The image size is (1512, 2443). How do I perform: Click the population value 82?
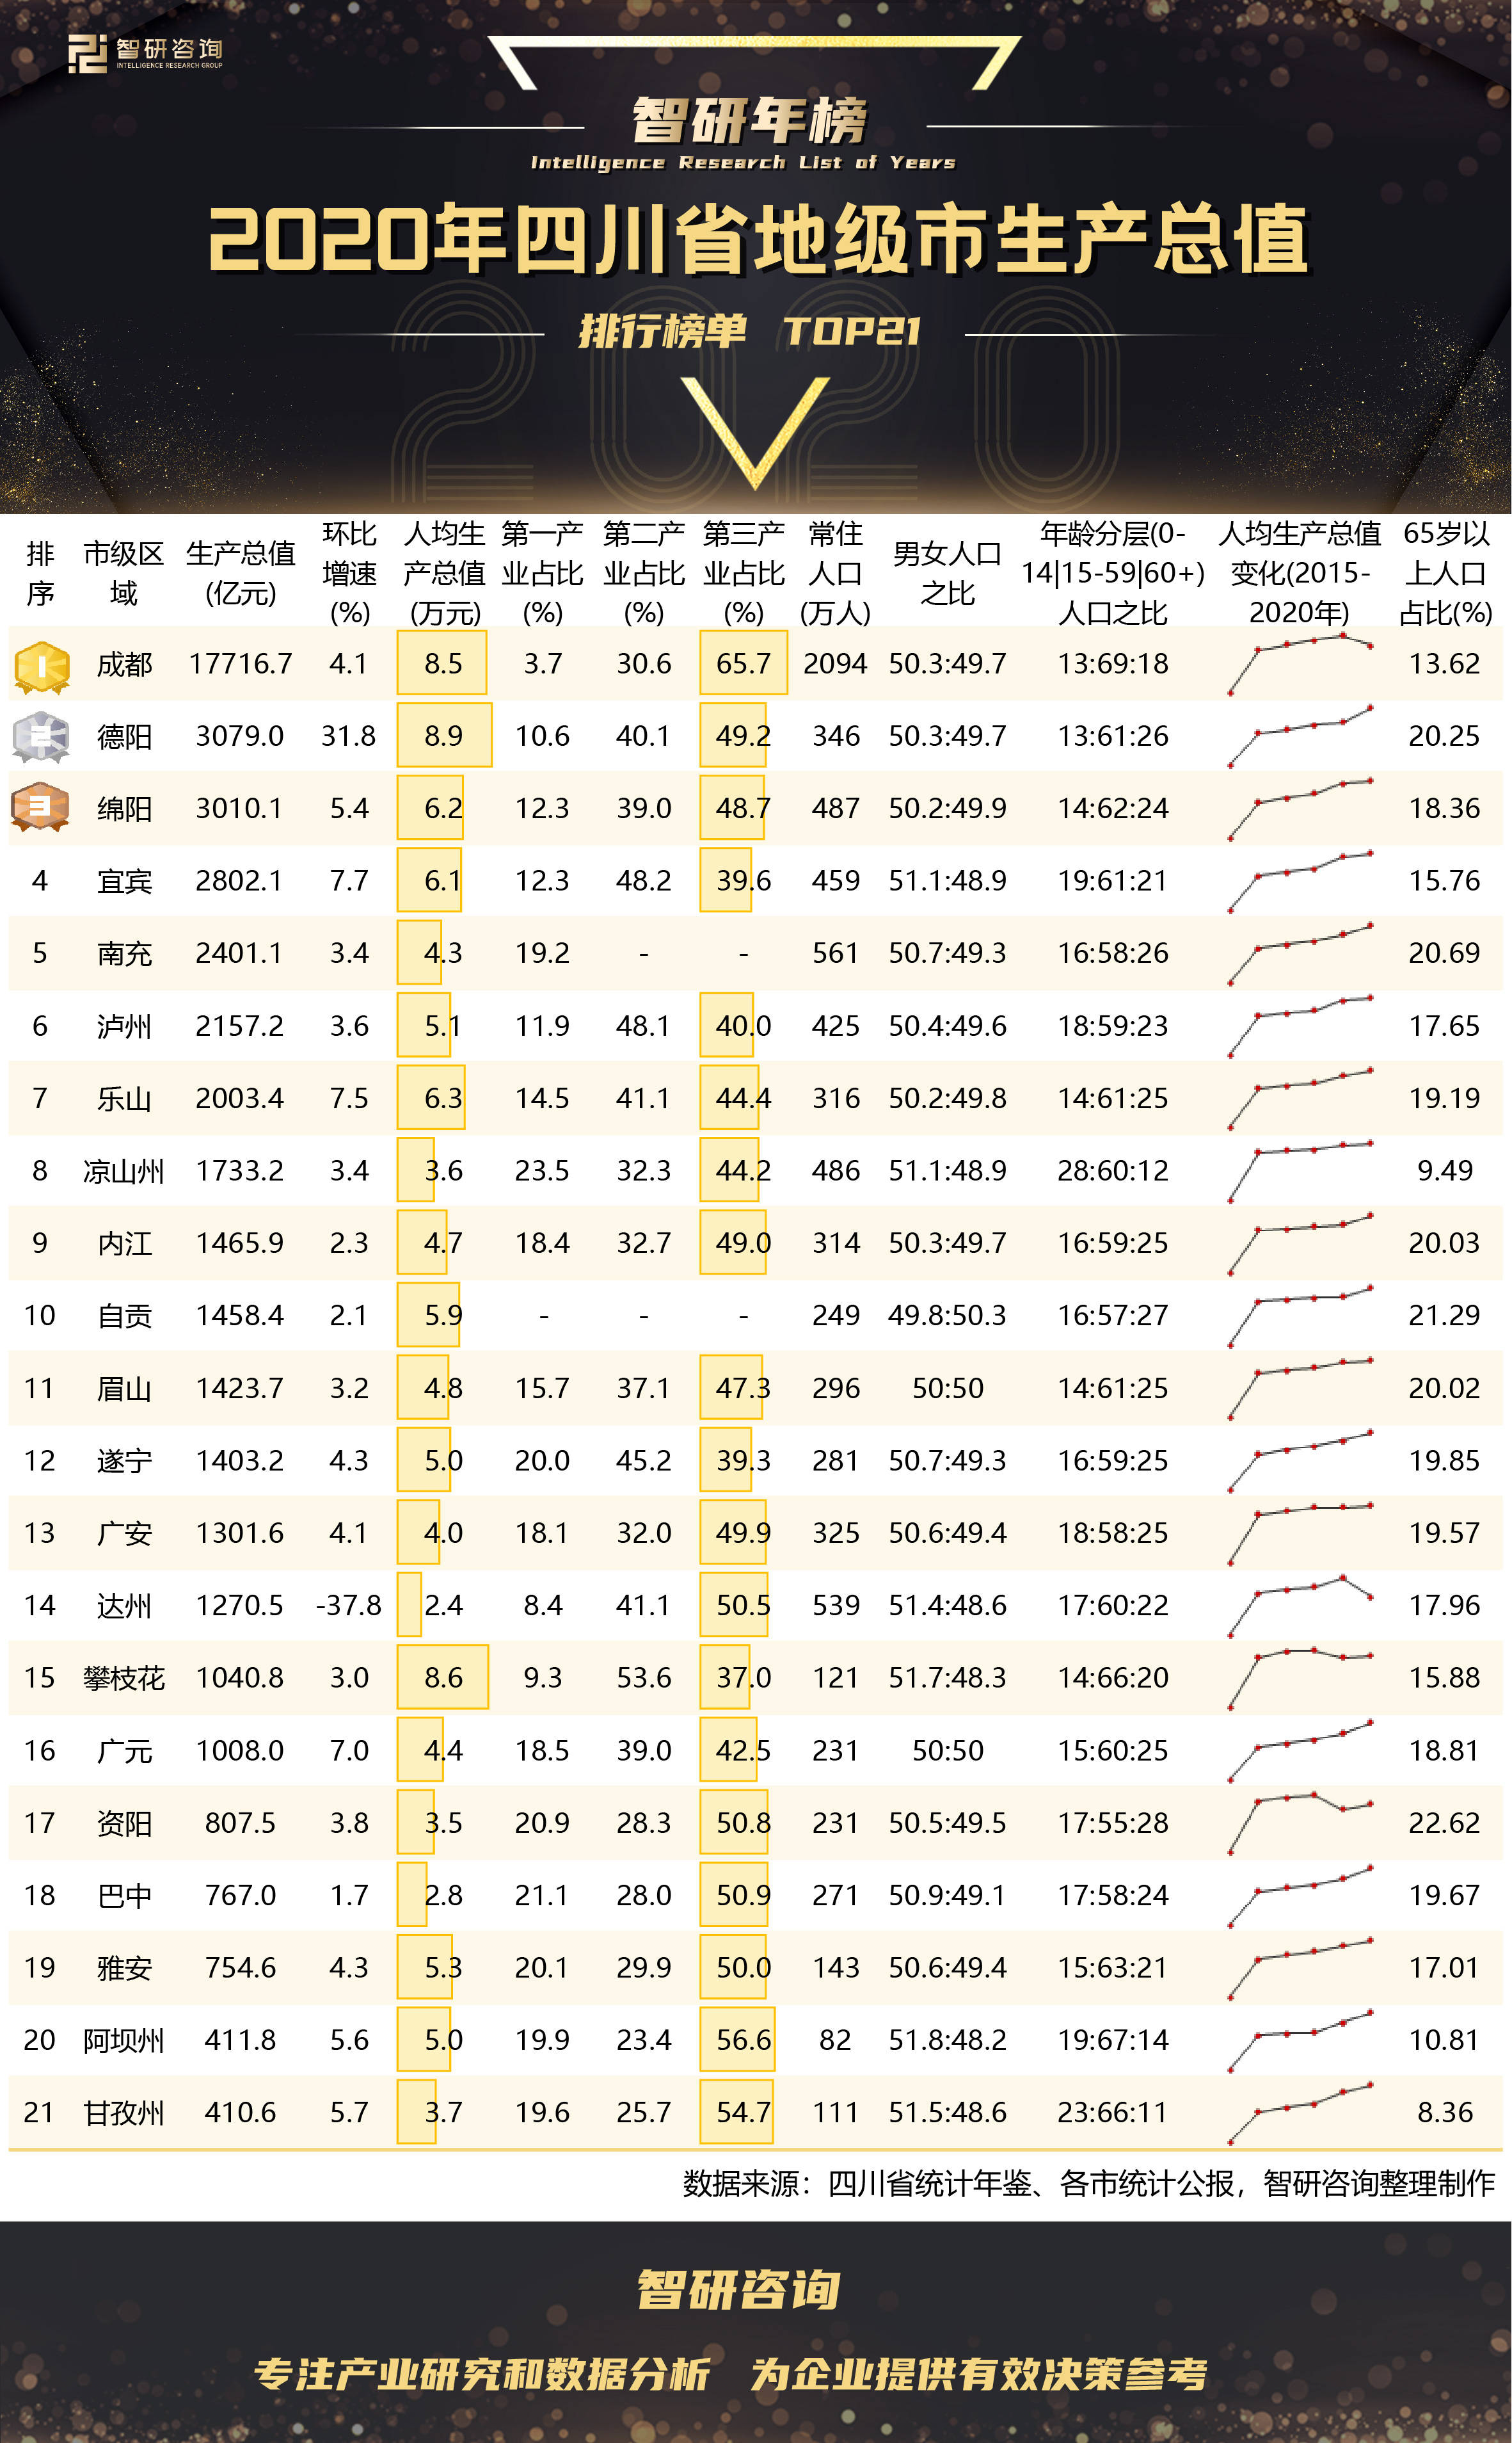tap(835, 2040)
